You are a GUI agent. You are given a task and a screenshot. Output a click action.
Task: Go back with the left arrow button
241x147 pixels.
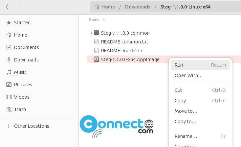[x=7, y=7]
